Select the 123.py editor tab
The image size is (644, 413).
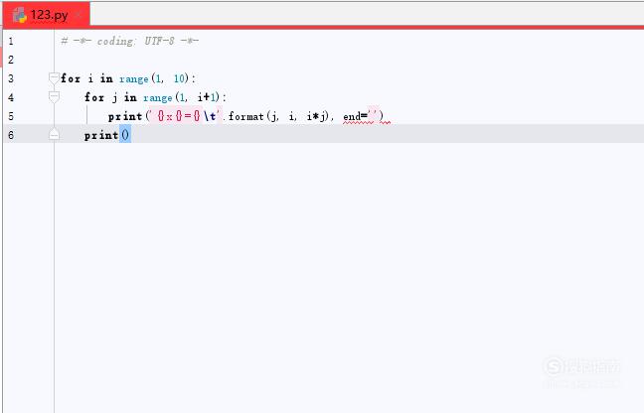click(x=46, y=15)
